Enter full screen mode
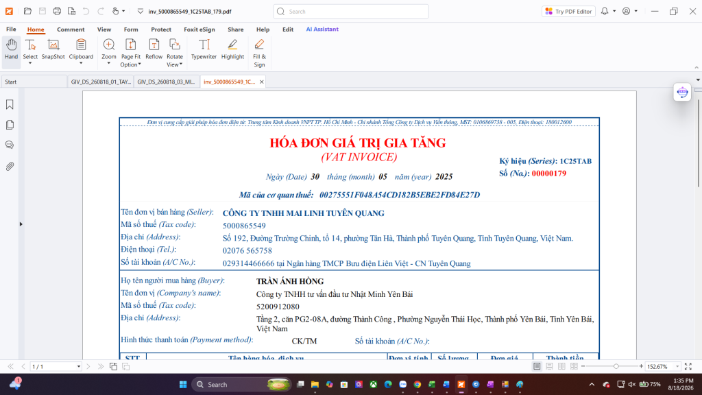This screenshot has height=395, width=702. pyautogui.click(x=688, y=366)
